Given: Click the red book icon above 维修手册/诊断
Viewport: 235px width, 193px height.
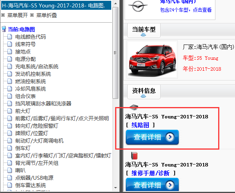Looking at the screenshot, I should 134,155.
